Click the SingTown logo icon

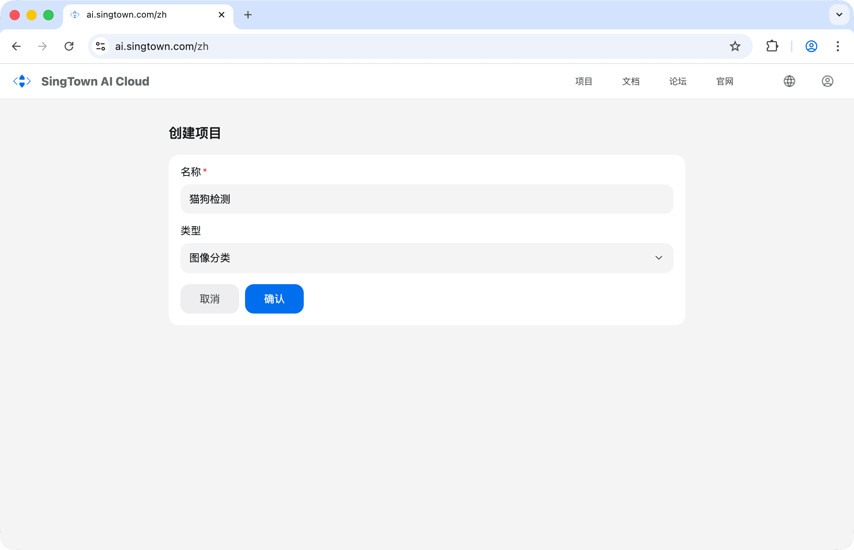(22, 81)
